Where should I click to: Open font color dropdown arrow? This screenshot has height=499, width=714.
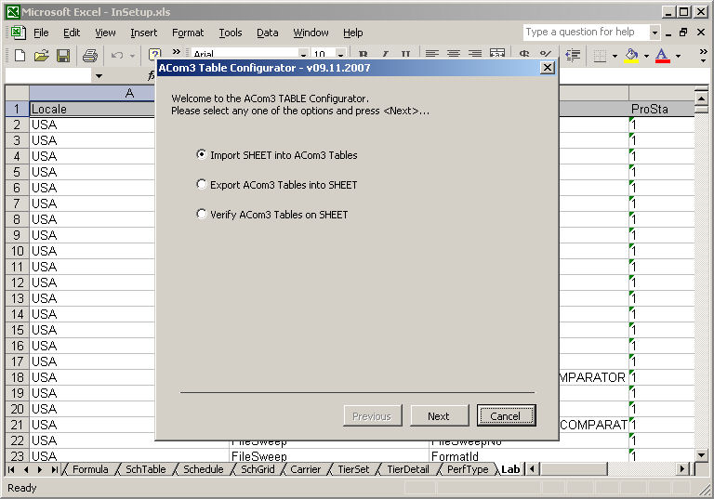[x=678, y=56]
